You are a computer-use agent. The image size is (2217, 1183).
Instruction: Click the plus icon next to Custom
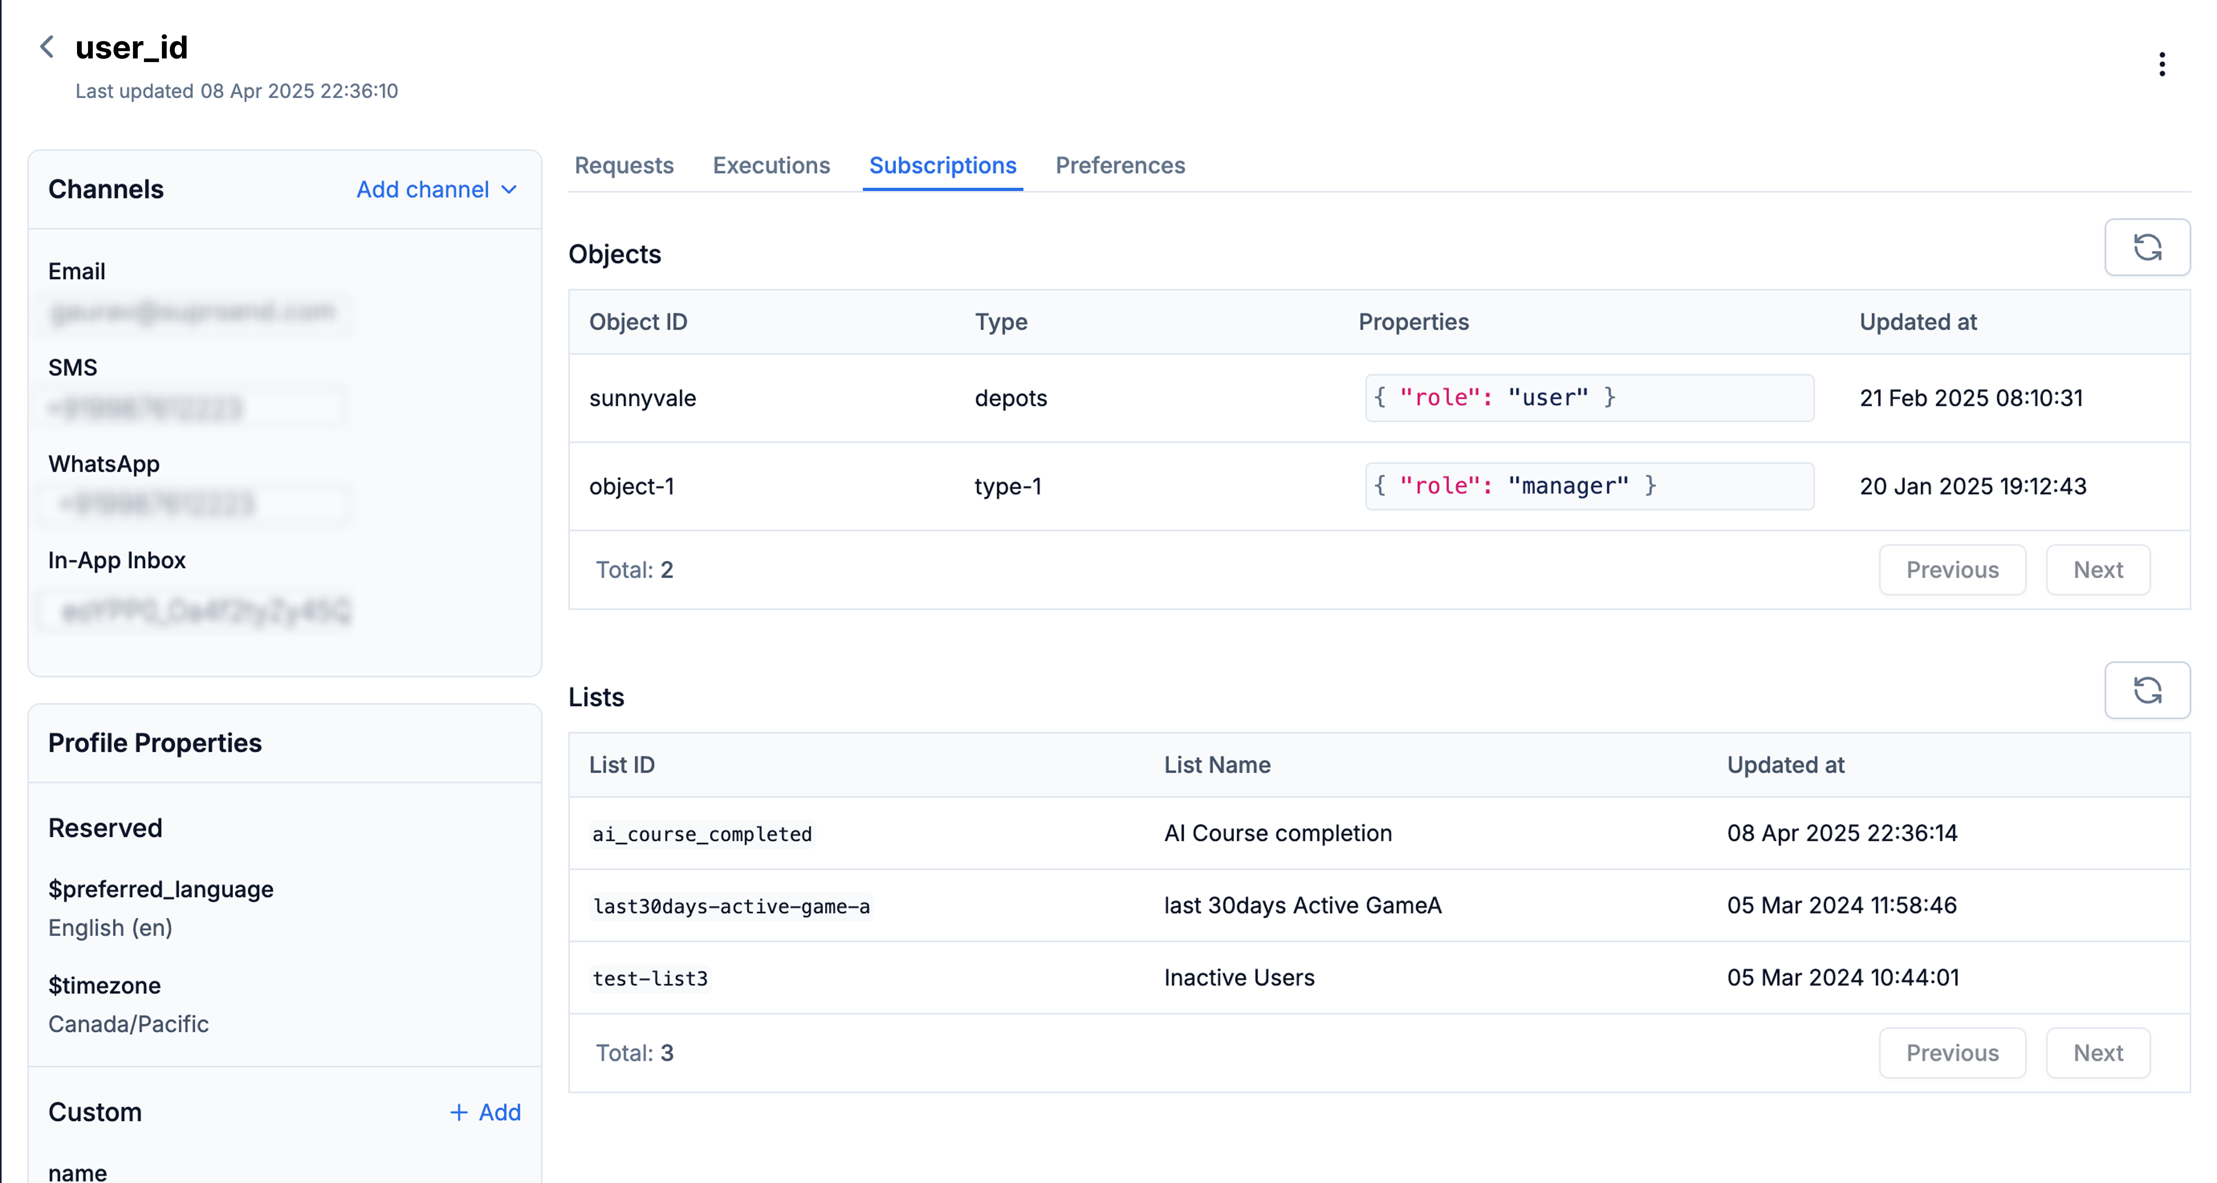pos(459,1113)
